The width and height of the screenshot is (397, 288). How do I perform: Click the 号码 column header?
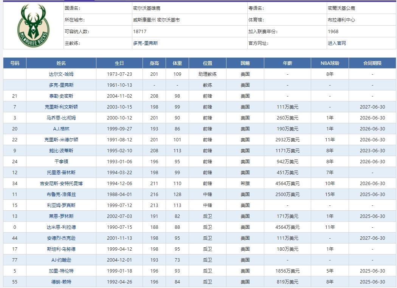(15, 63)
